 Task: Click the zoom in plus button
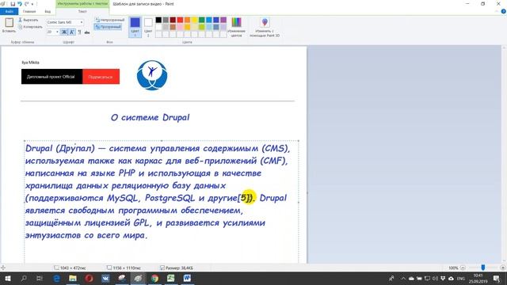503,268
